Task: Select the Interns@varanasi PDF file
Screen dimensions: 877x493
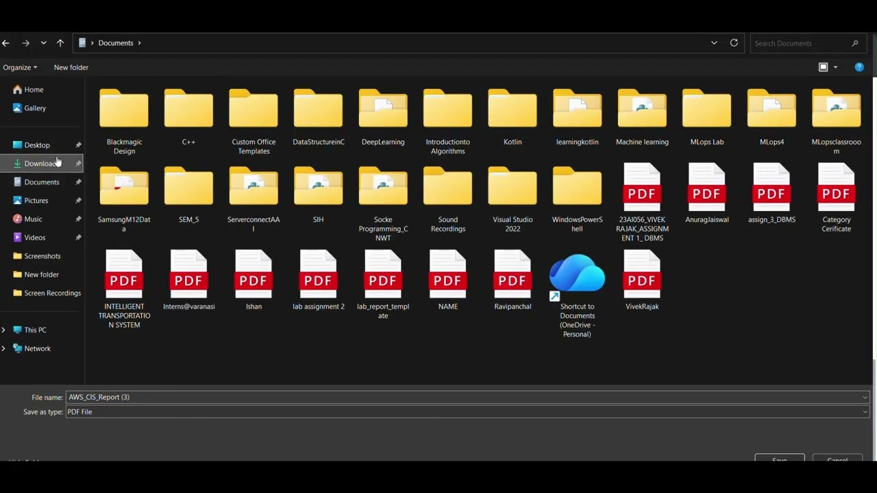Action: coord(188,281)
